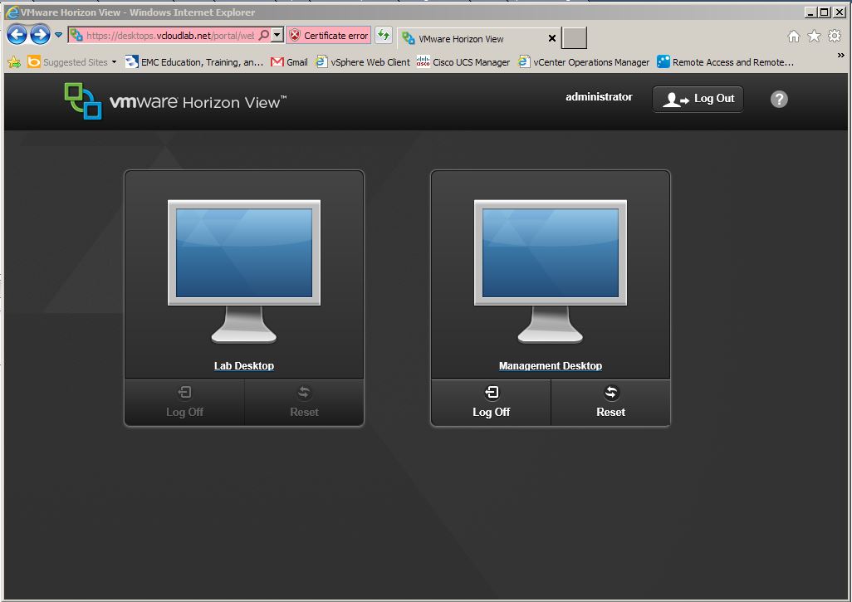Open a new blank tab

pos(574,38)
